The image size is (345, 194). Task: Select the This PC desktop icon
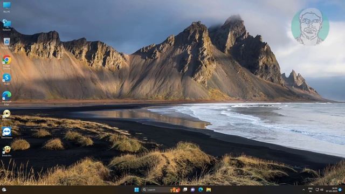(x=6, y=7)
